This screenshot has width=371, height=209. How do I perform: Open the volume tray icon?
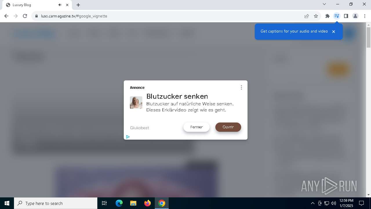[x=334, y=203]
